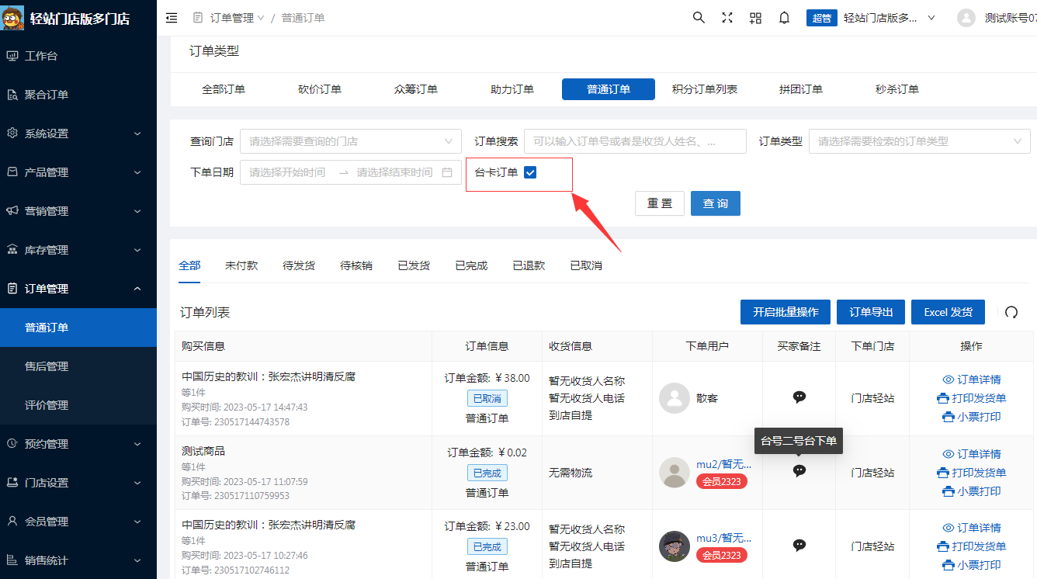This screenshot has width=1037, height=579.
Task: Click the search magnifier icon in header
Action: [699, 18]
